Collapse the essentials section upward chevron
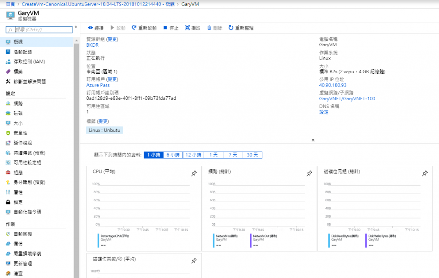Screen dimensions: 439x278 pos(313,140)
